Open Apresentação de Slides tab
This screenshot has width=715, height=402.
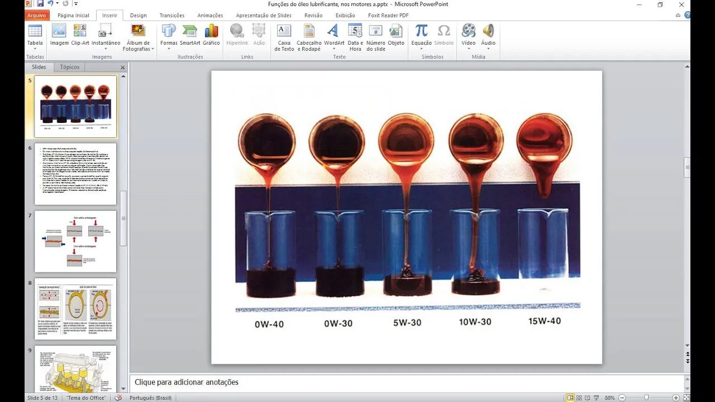pos(264,16)
